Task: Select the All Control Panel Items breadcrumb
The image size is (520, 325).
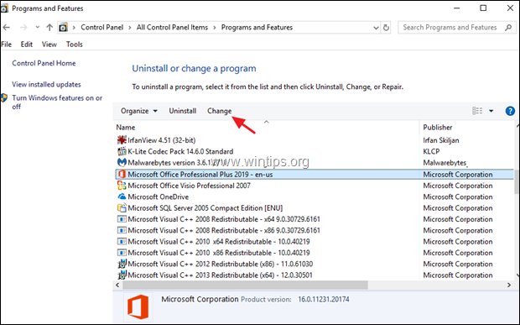Action: pyautogui.click(x=172, y=28)
